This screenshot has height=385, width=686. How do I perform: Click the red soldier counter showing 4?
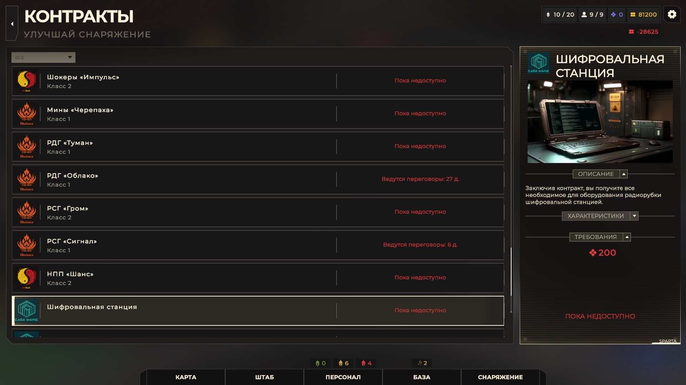point(366,363)
